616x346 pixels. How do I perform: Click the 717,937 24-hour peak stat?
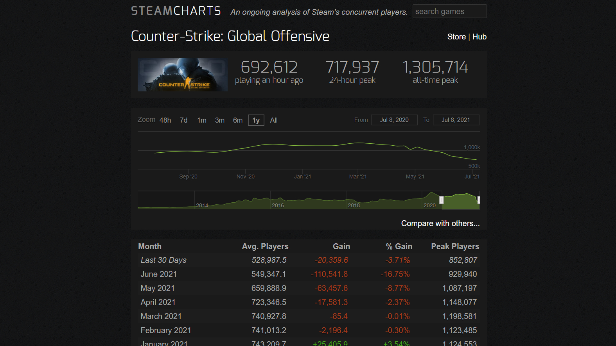tap(352, 72)
